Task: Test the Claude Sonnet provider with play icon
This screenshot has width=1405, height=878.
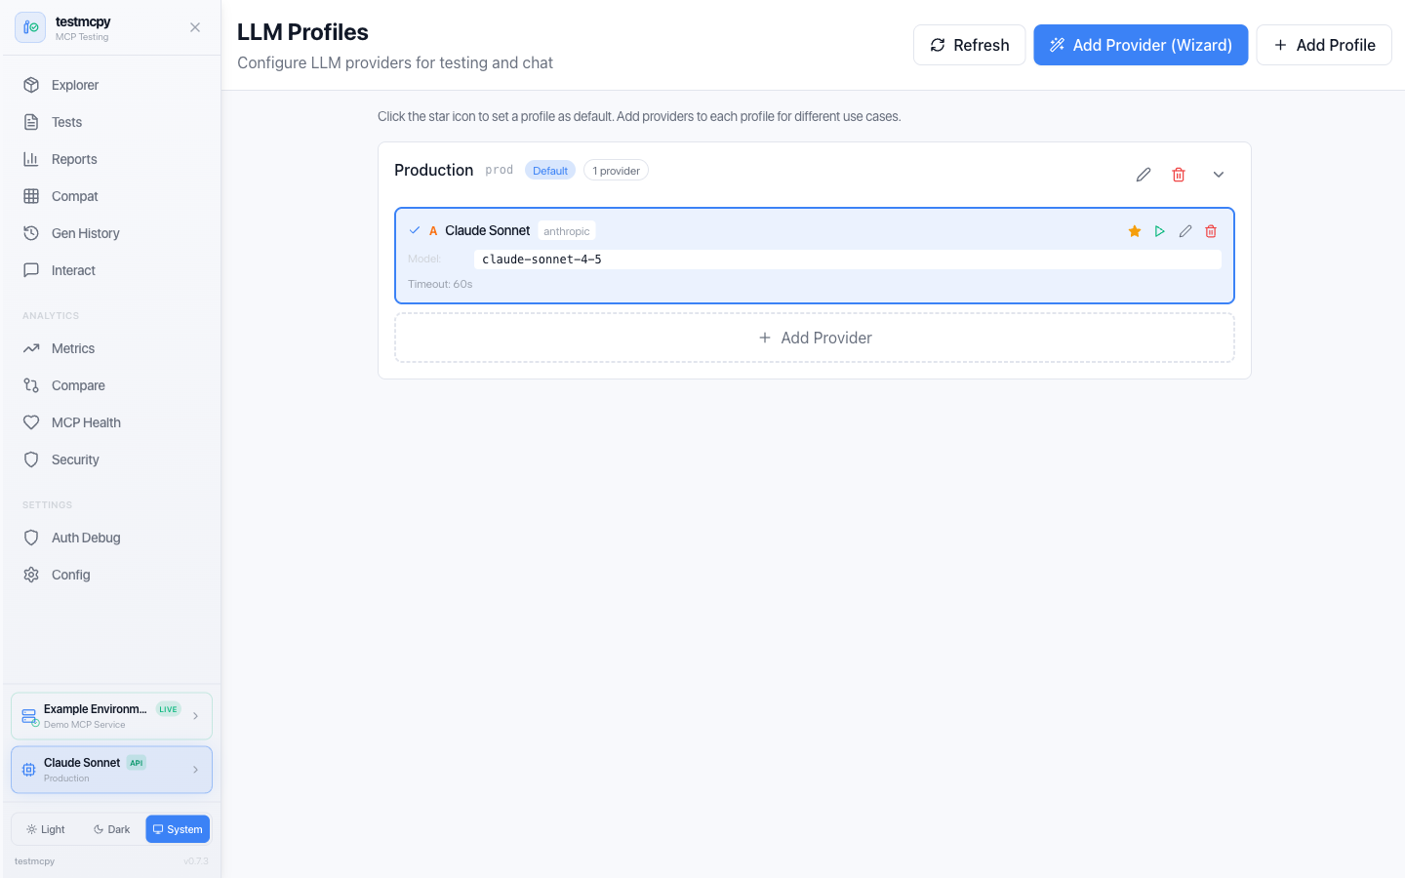Action: 1160,231
